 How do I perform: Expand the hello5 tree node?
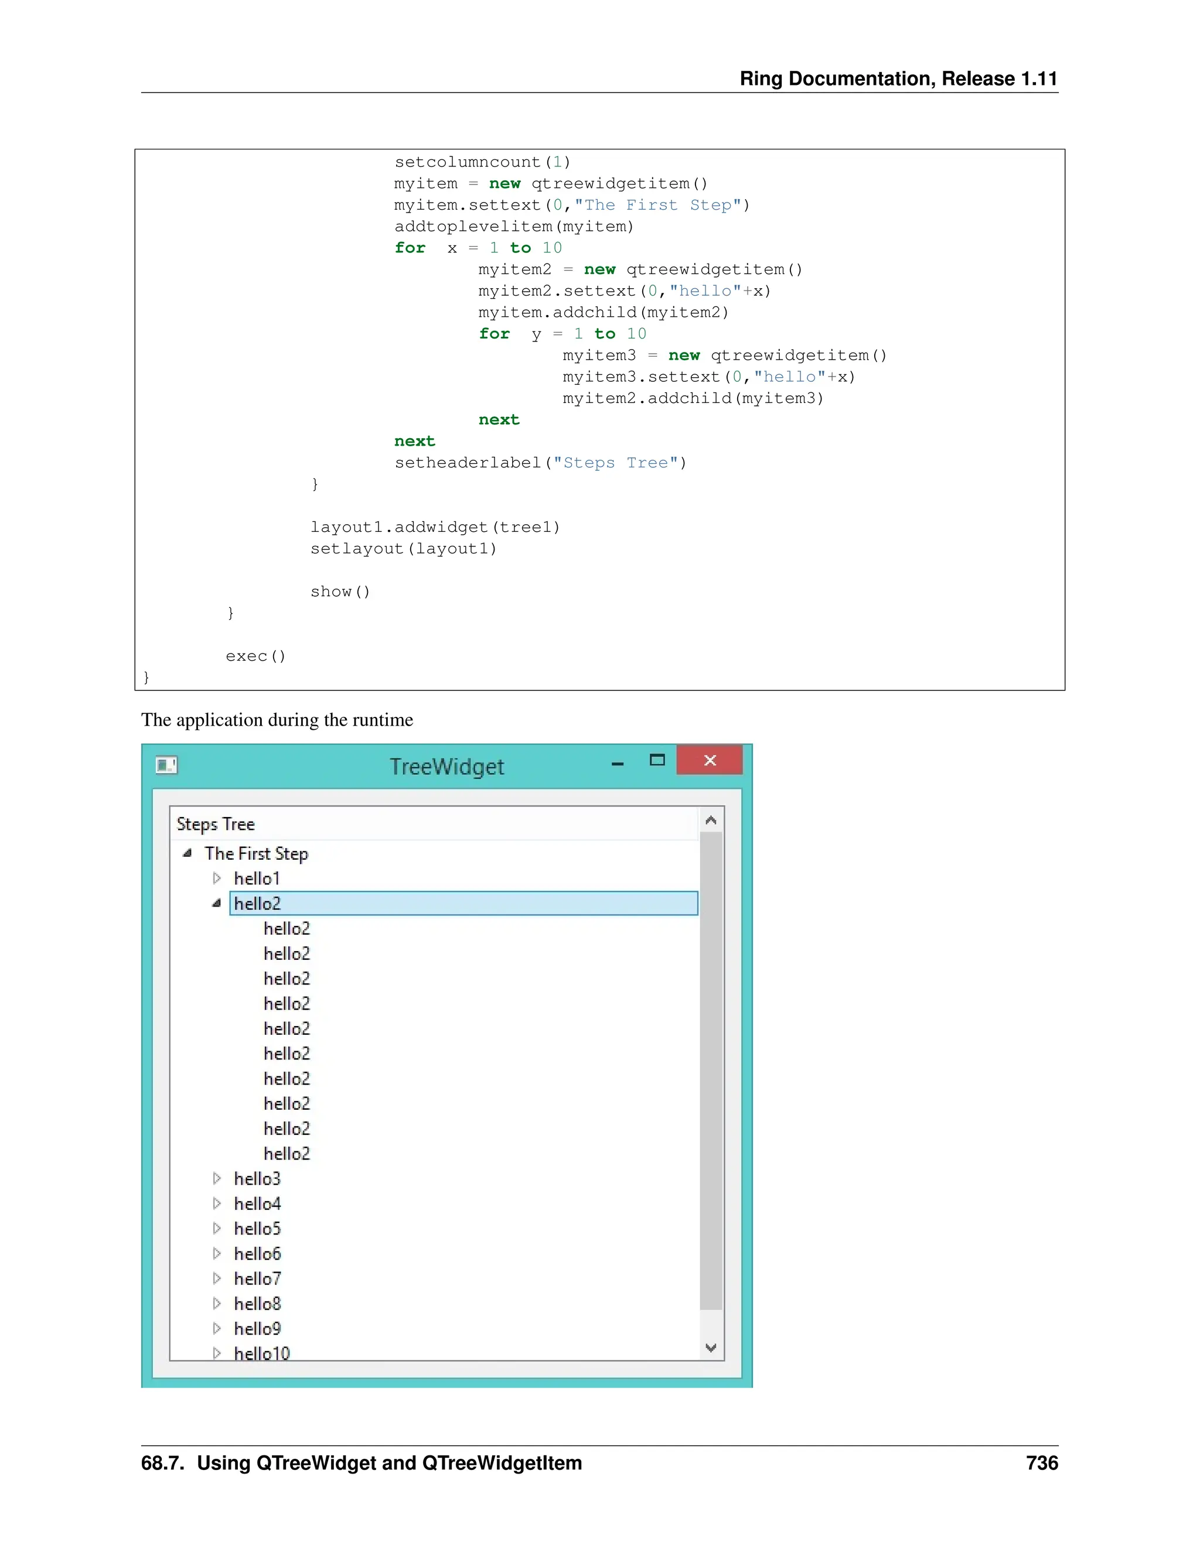click(217, 1228)
